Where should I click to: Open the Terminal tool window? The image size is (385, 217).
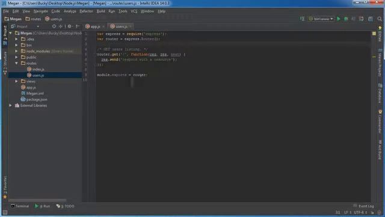coord(20,206)
